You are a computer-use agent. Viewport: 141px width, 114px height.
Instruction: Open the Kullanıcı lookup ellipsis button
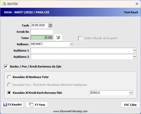point(71,44)
